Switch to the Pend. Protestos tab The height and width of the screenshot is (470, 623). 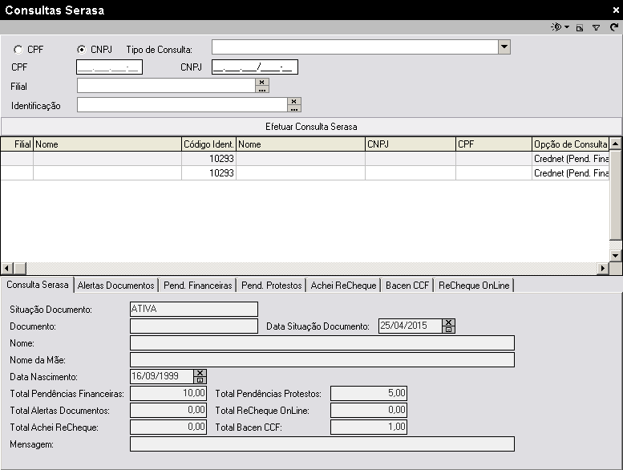[x=271, y=286]
